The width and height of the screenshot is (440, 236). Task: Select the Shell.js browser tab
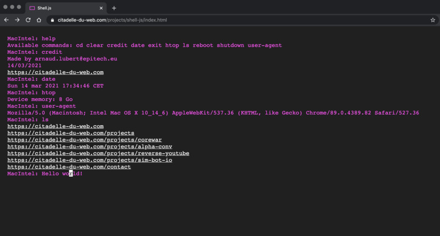[66, 8]
